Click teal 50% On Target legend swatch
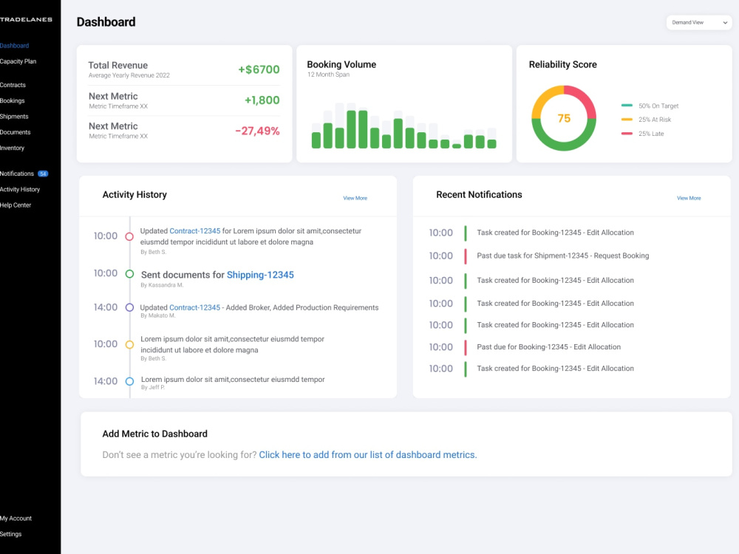The width and height of the screenshot is (739, 554). (627, 106)
